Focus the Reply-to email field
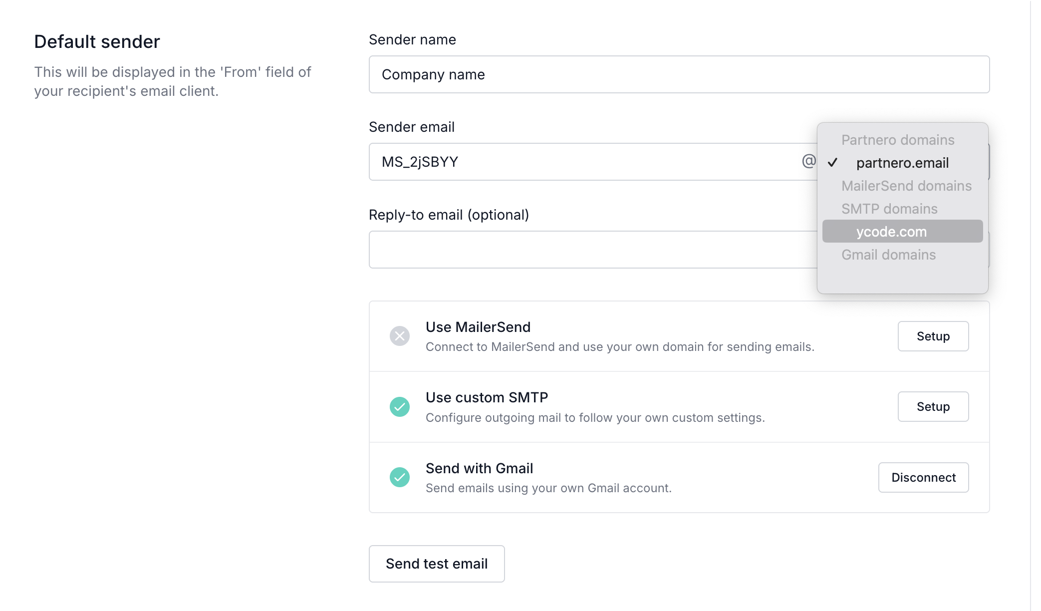The image size is (1041, 611). 589,250
